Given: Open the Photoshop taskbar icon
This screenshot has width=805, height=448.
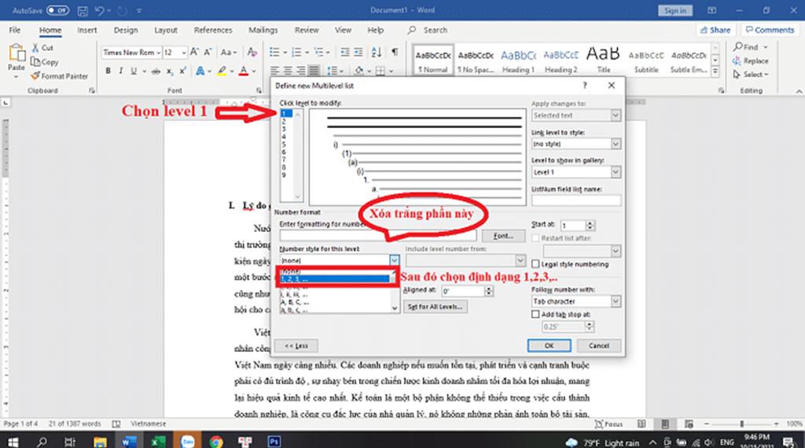Looking at the screenshot, I should (274, 441).
